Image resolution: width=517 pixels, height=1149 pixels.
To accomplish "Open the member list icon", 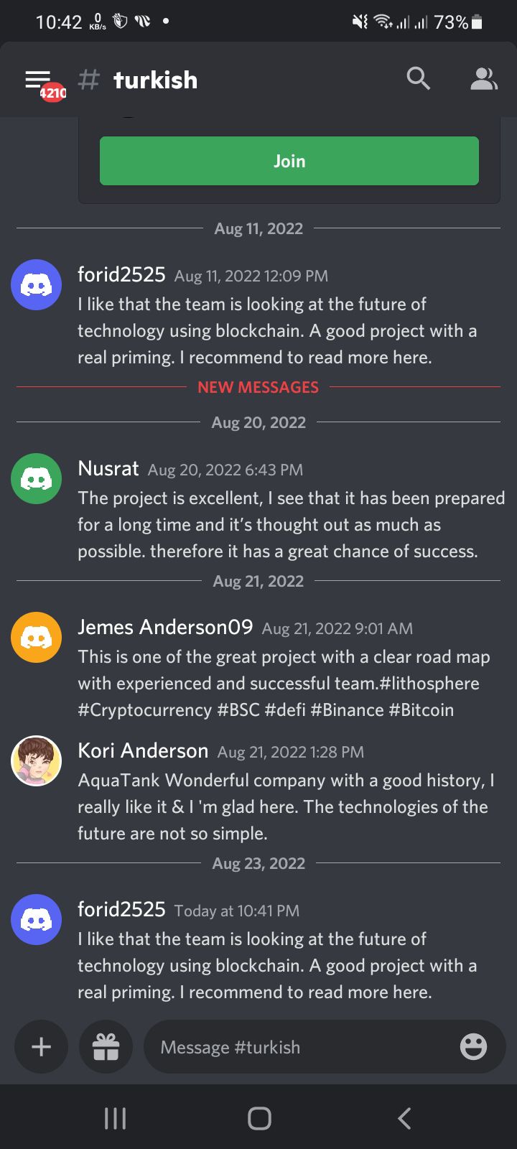I will [x=484, y=79].
